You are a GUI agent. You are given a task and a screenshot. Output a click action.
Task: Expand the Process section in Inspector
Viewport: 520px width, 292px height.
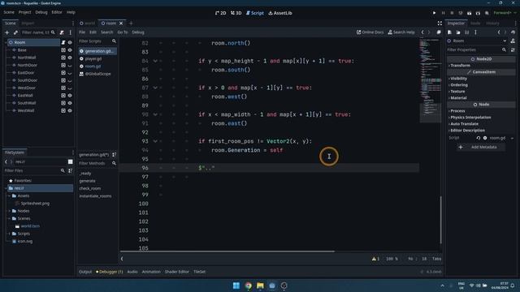click(481, 111)
